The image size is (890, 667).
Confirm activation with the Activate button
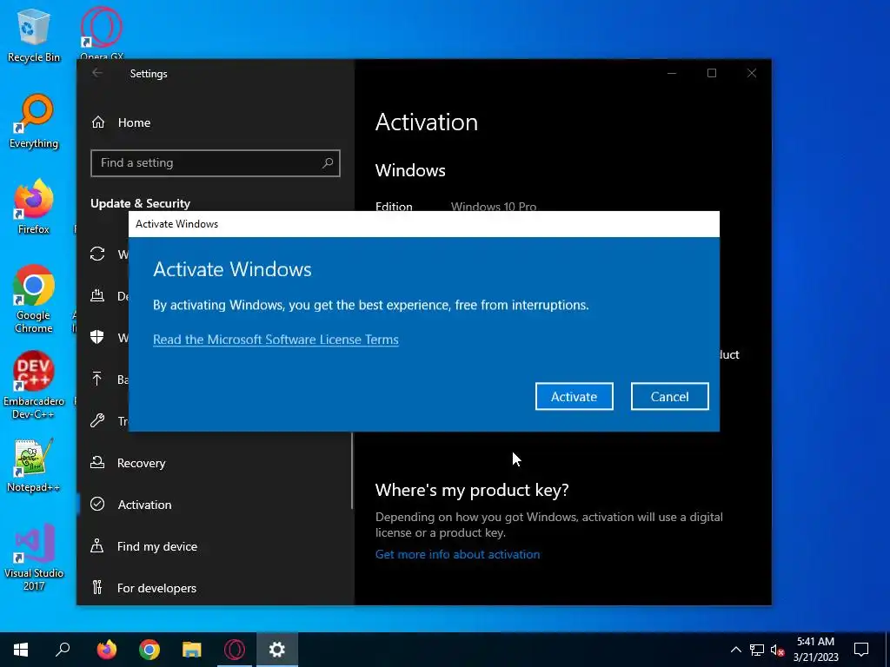tap(574, 396)
